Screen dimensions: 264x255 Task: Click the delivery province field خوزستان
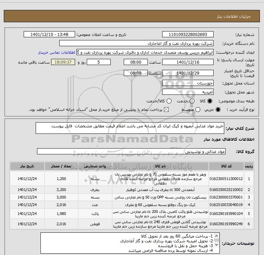[x=188, y=83]
